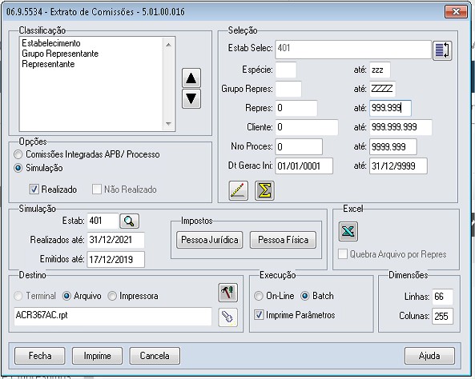Image resolution: width=475 pixels, height=379 pixels.
Task: Click the Repres até field 999.999
Action: [x=390, y=108]
